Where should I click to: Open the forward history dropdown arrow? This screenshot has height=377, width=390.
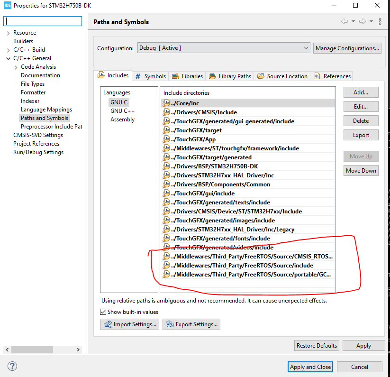(x=372, y=21)
